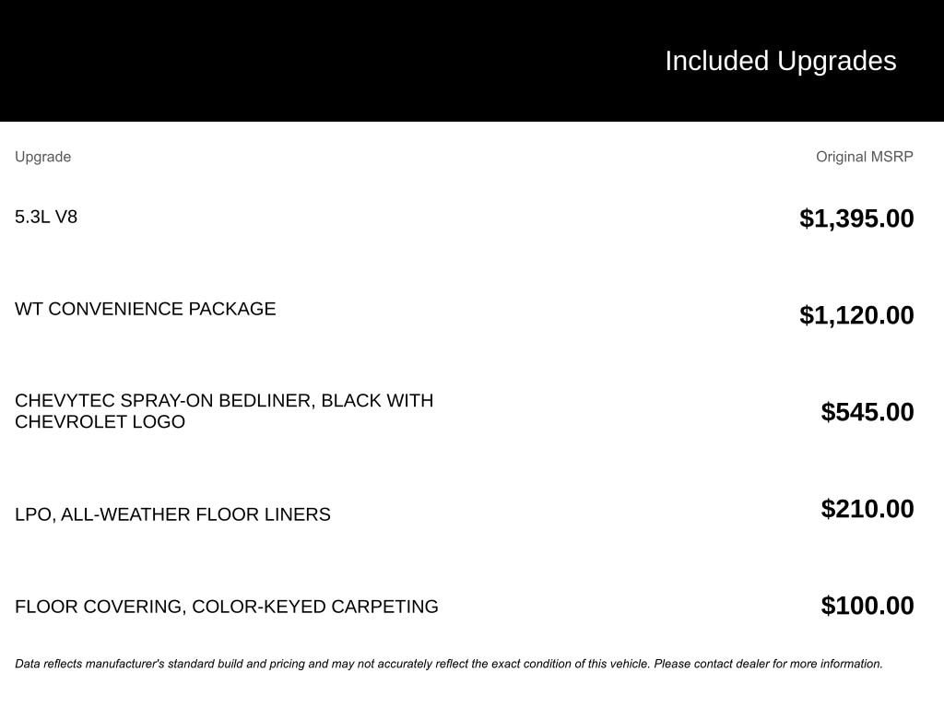Select the $100.00 price
Viewport: 944px width, 708px height.
point(867,606)
